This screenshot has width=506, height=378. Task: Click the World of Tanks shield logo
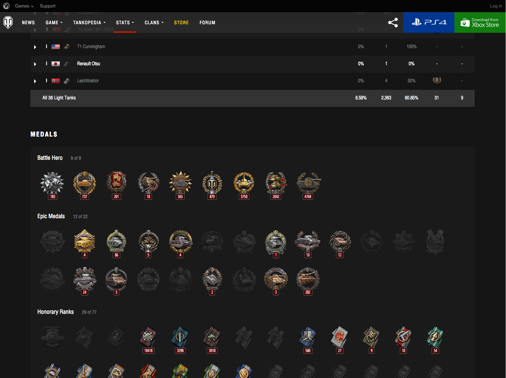pos(8,23)
